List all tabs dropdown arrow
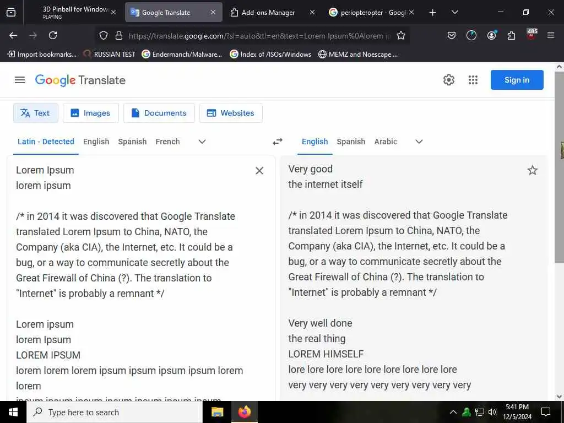This screenshot has height=423, width=564. tap(454, 12)
